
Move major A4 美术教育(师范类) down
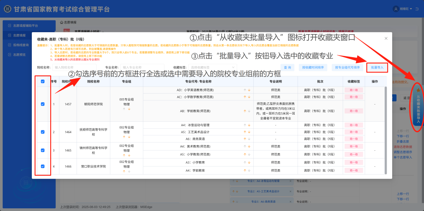[249, 146]
